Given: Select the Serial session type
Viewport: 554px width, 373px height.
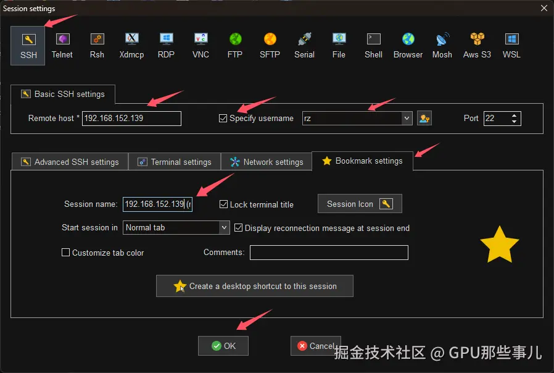Looking at the screenshot, I should pyautogui.click(x=304, y=46).
